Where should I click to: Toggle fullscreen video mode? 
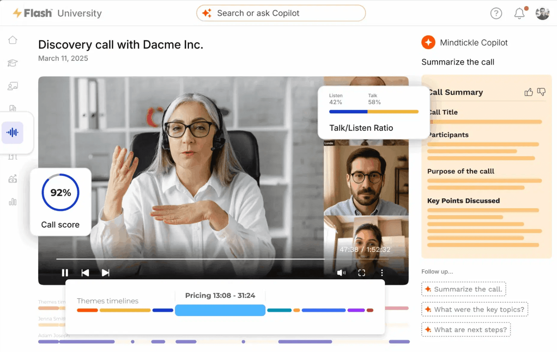[362, 273]
